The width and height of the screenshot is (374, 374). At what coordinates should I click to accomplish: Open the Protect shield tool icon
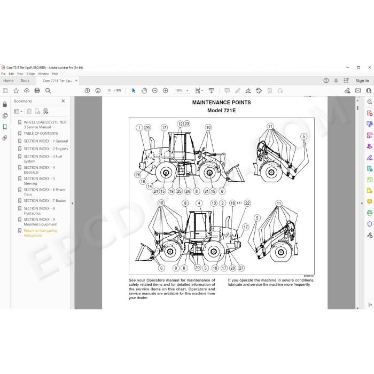click(370, 224)
